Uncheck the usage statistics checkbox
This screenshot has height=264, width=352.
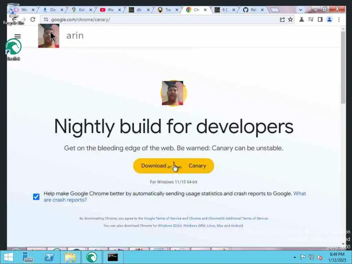(36, 197)
